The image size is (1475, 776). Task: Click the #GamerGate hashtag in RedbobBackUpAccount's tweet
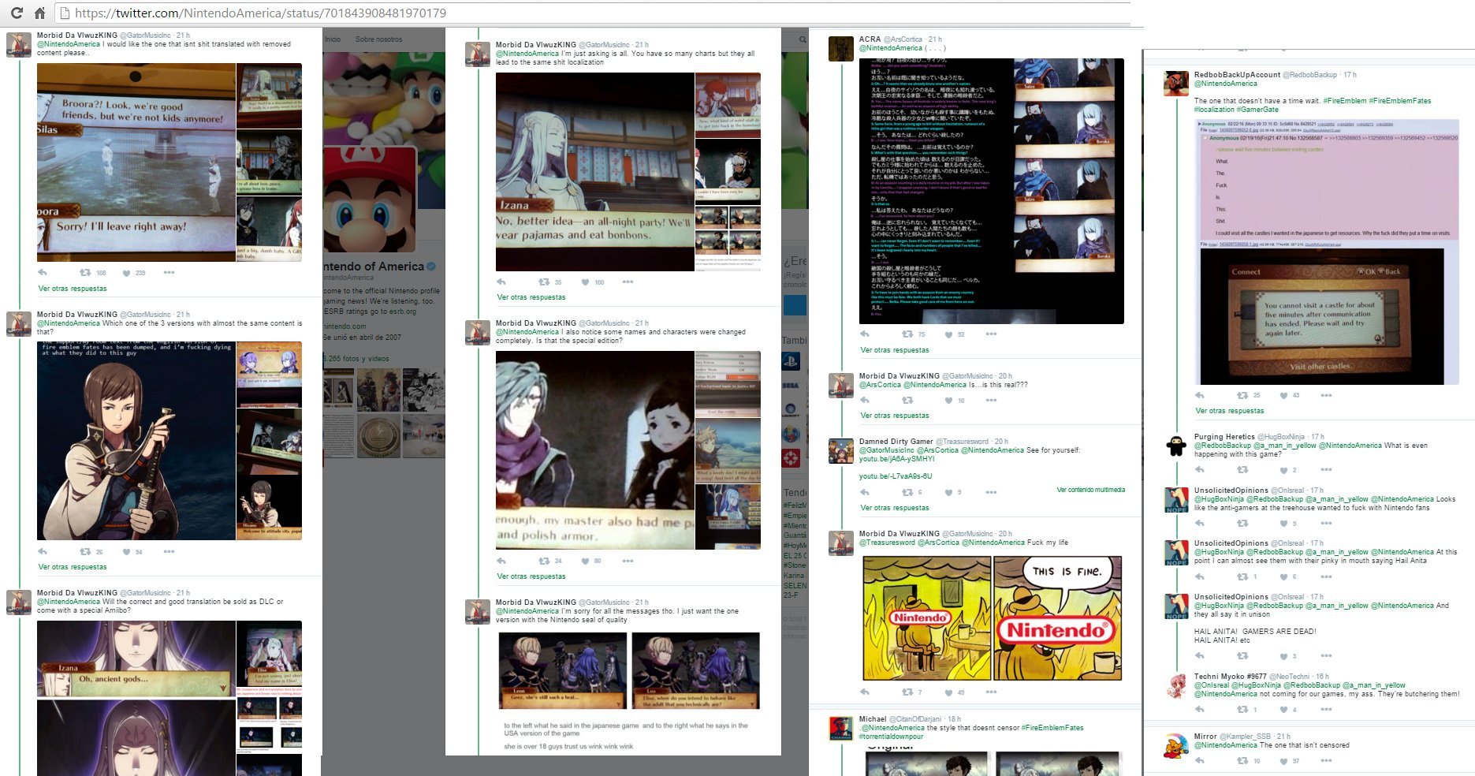pyautogui.click(x=1258, y=110)
